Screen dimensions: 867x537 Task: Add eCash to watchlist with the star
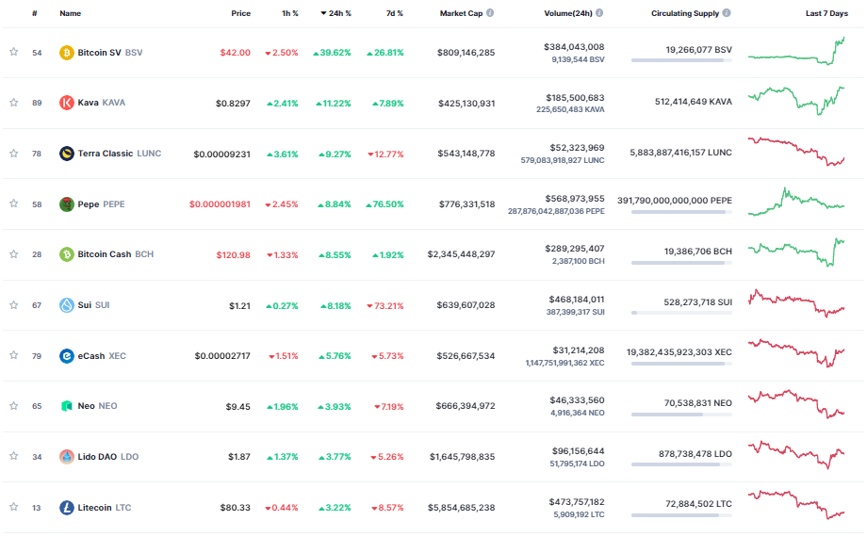[x=14, y=355]
